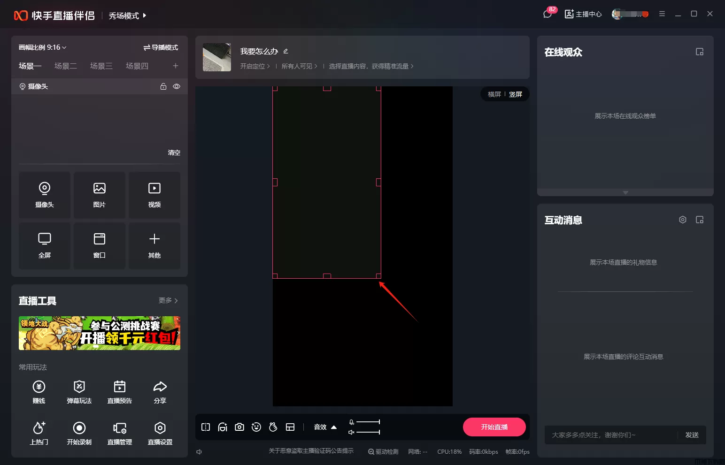The width and height of the screenshot is (725, 465).
Task: Click the 开始录制 record icon
Action: [x=79, y=428]
